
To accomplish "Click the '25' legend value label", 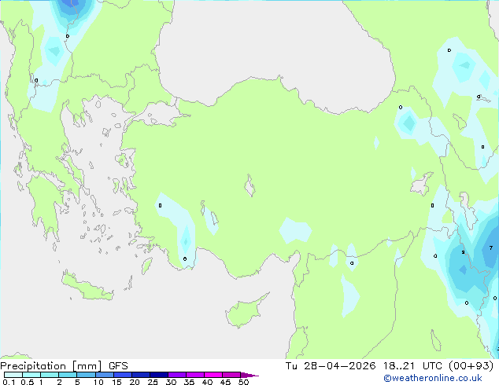I will (153, 382).
